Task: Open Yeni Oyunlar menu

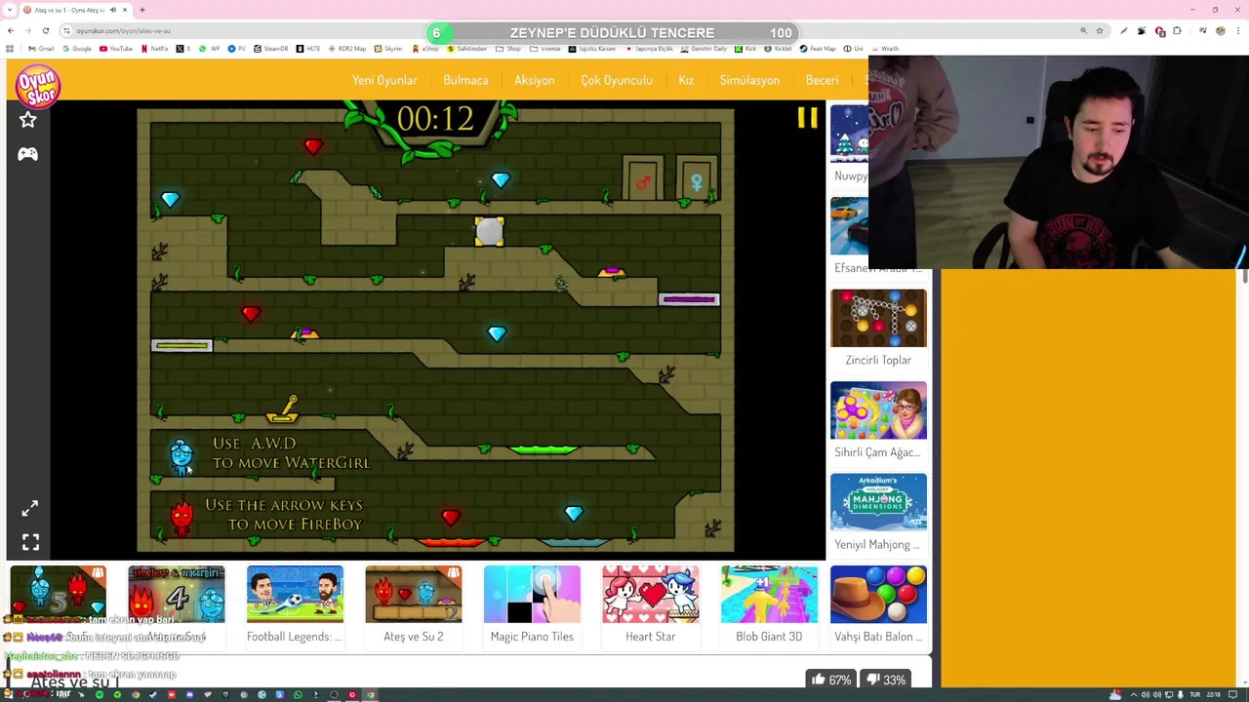Action: click(384, 80)
